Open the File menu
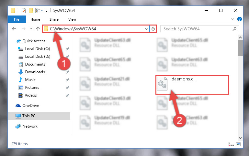Screen dimensions: 249x156 [17, 19]
